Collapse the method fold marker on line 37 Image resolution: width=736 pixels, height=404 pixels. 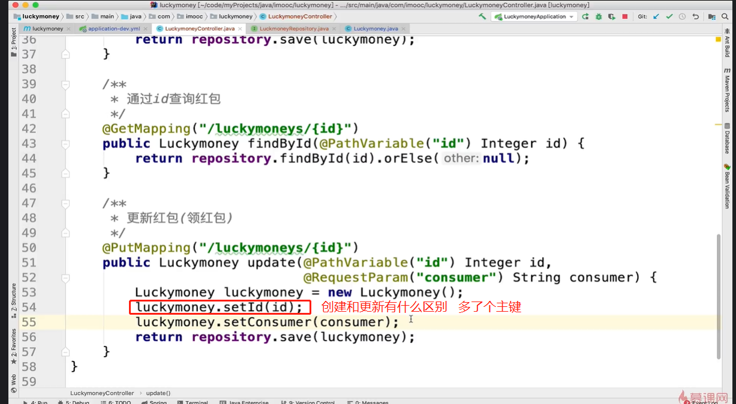pyautogui.click(x=65, y=55)
